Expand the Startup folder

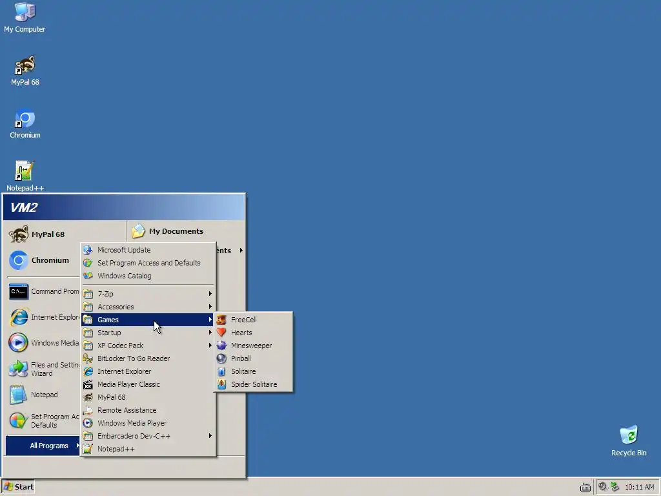point(148,333)
